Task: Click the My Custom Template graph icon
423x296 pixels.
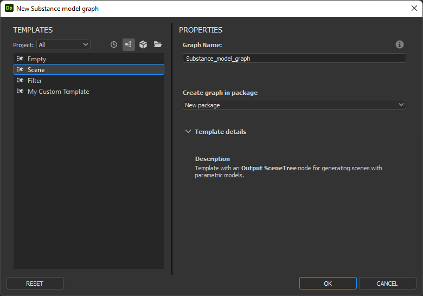Action: 20,92
